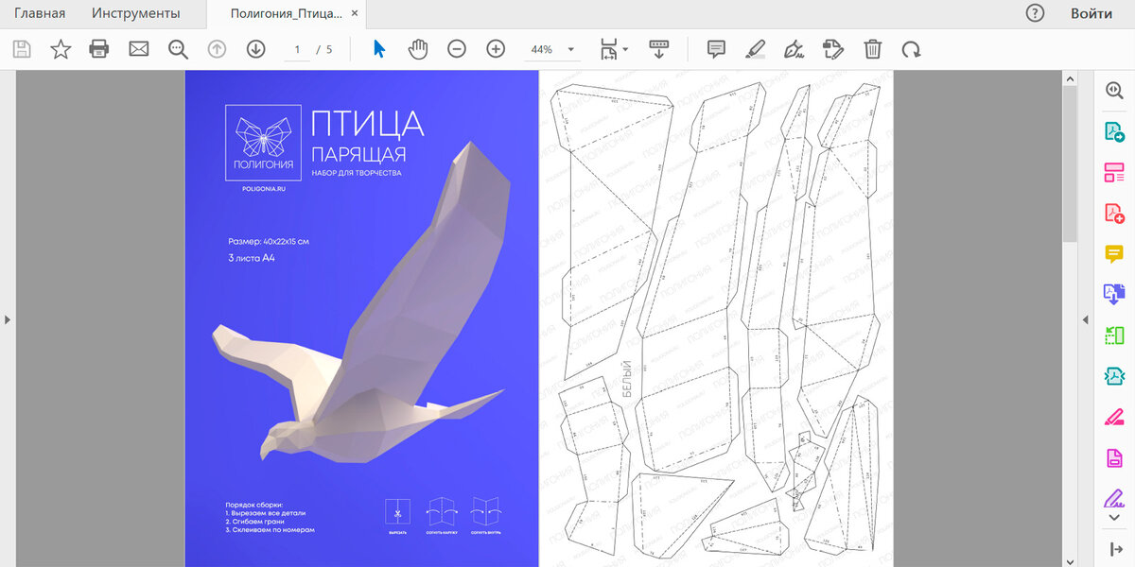
Task: Click the scrolling mode keyboard icon
Action: point(659,49)
